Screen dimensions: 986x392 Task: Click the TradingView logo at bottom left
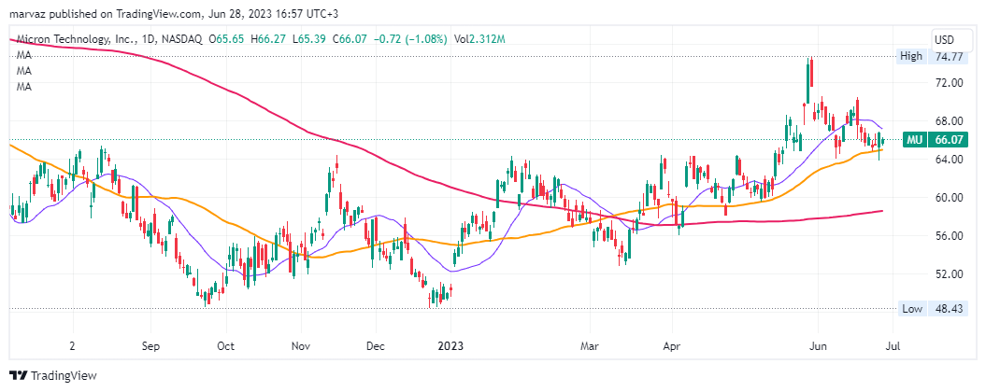54,375
